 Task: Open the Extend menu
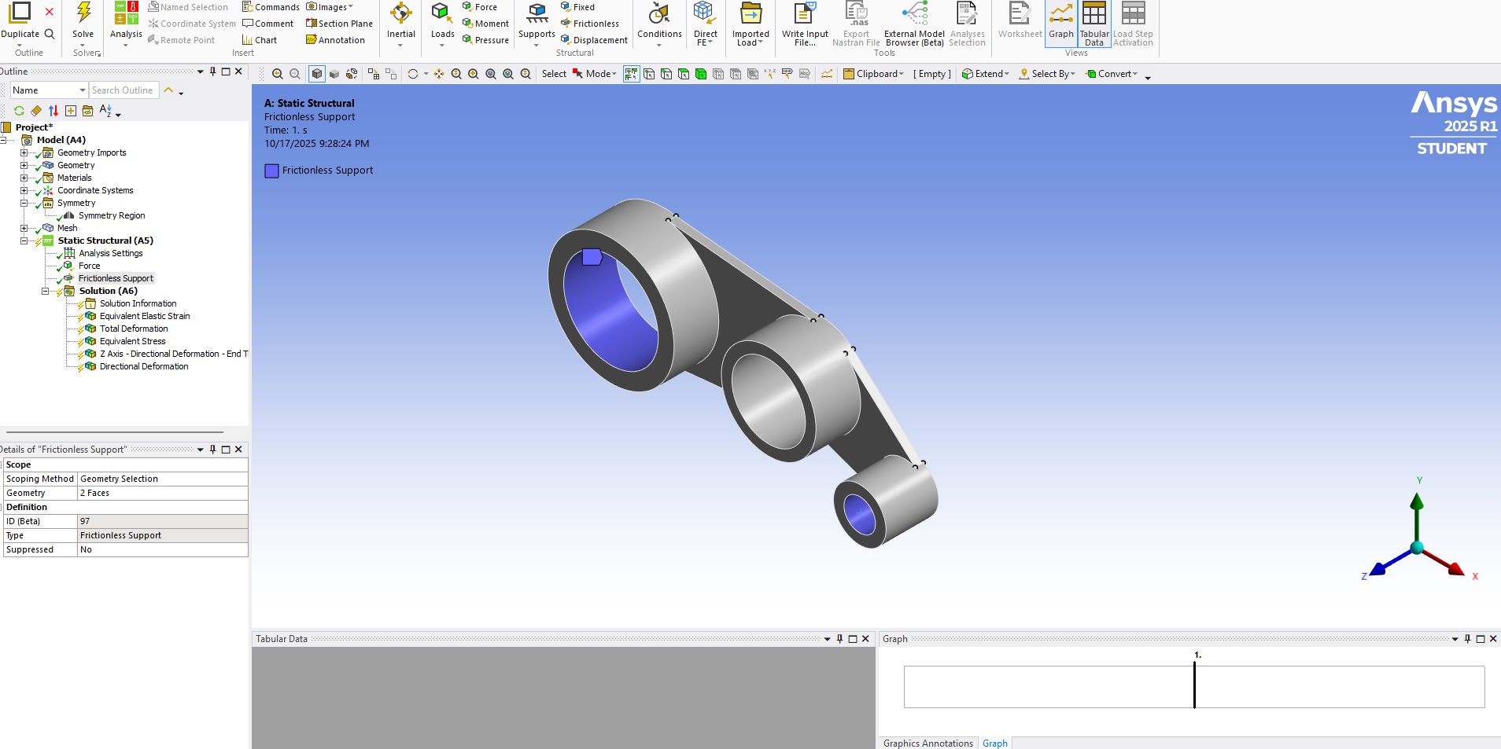[x=986, y=74]
